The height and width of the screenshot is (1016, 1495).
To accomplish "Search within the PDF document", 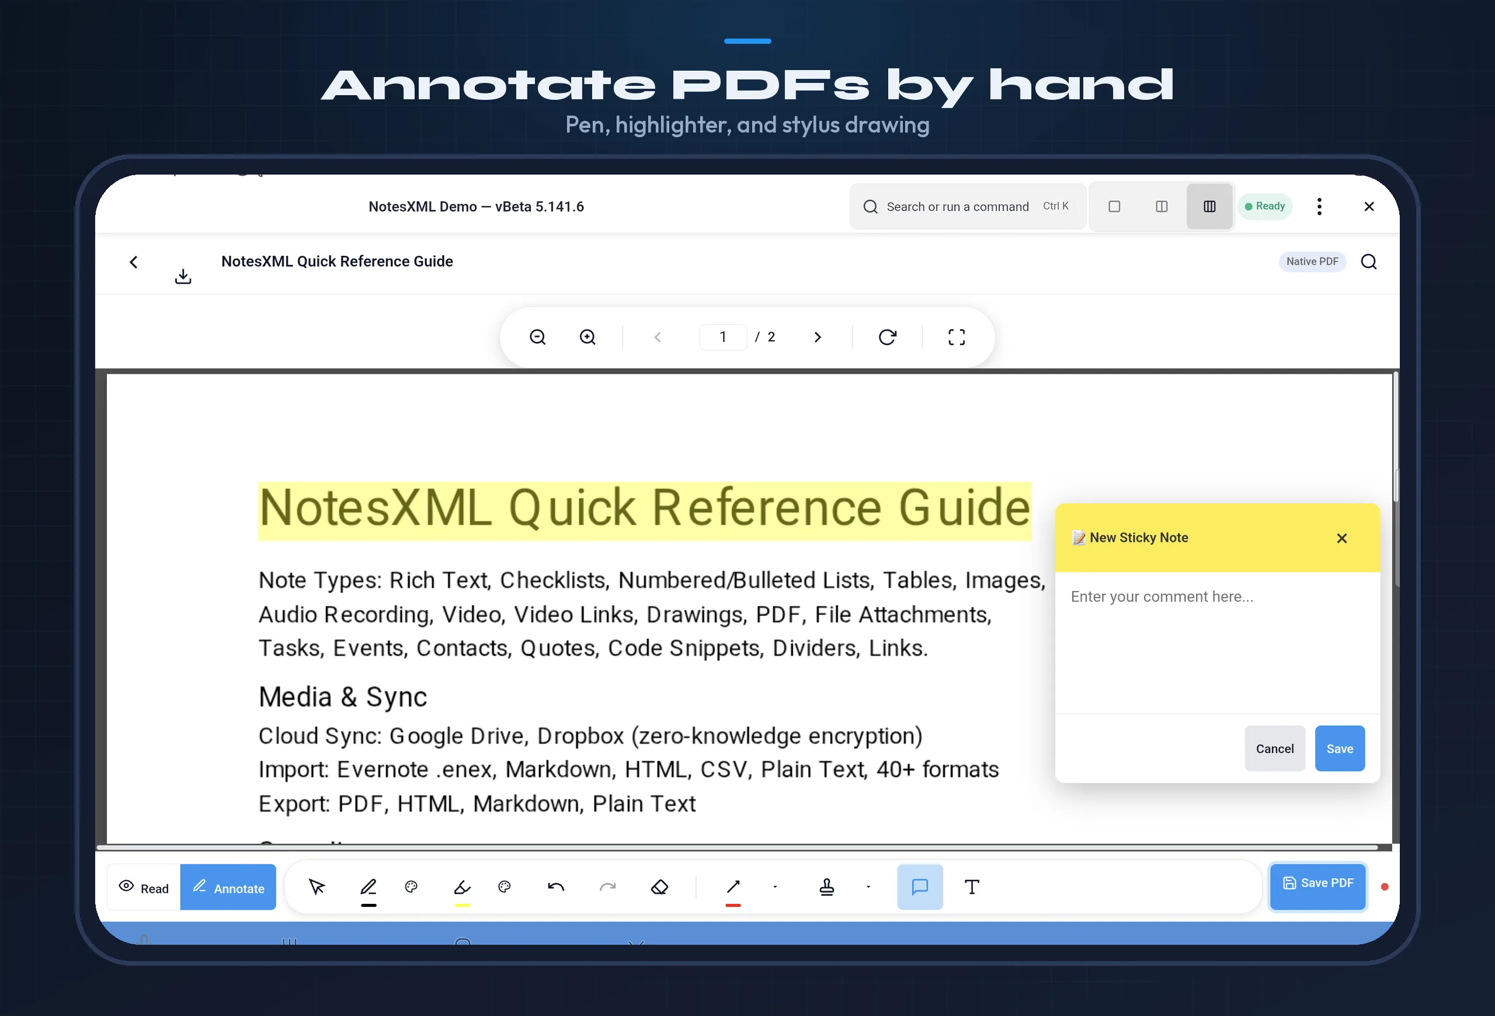I will coord(1369,262).
